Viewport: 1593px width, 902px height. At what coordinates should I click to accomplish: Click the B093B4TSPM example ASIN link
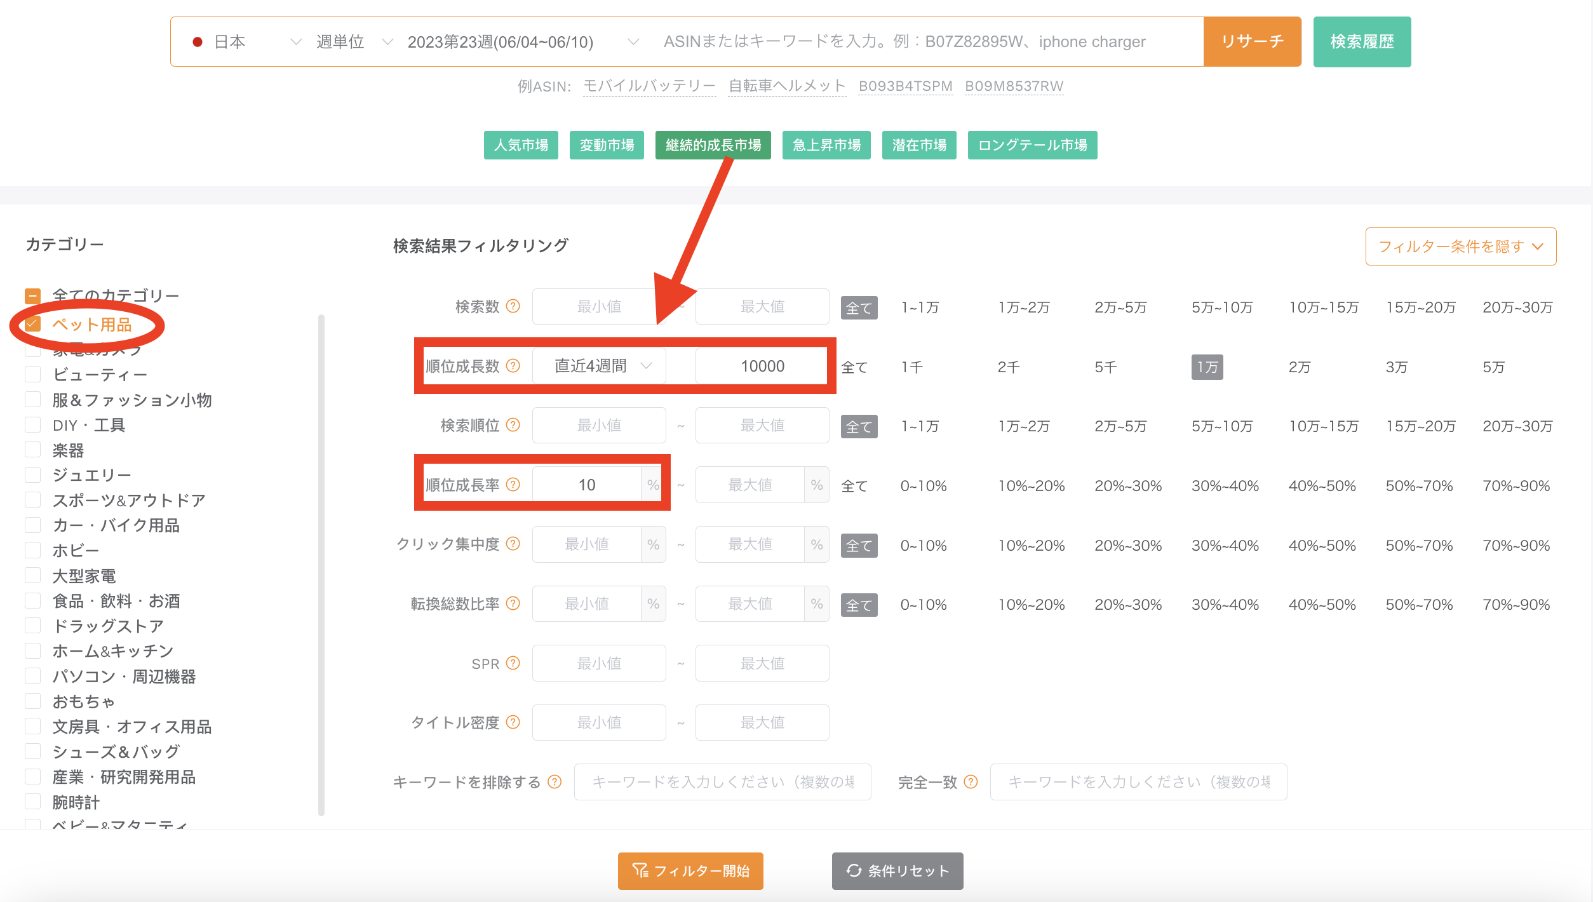tap(905, 86)
